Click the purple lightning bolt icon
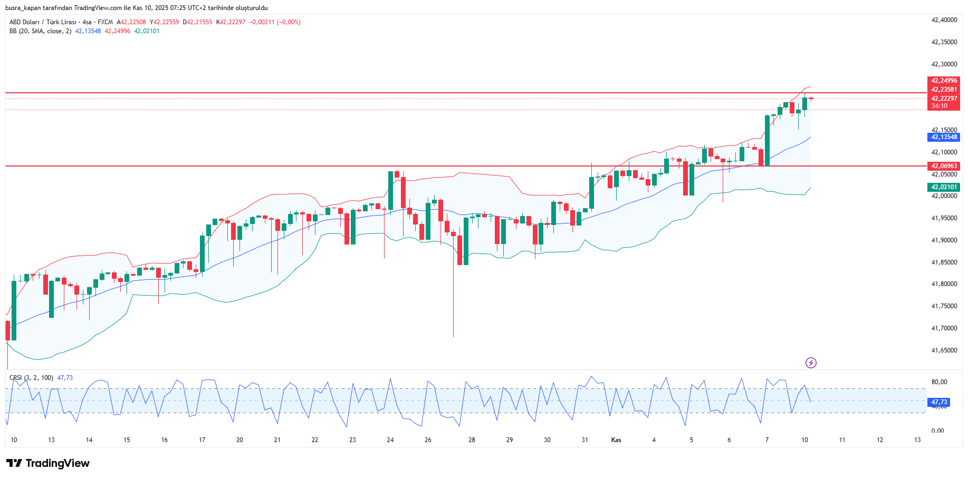 pos(811,363)
